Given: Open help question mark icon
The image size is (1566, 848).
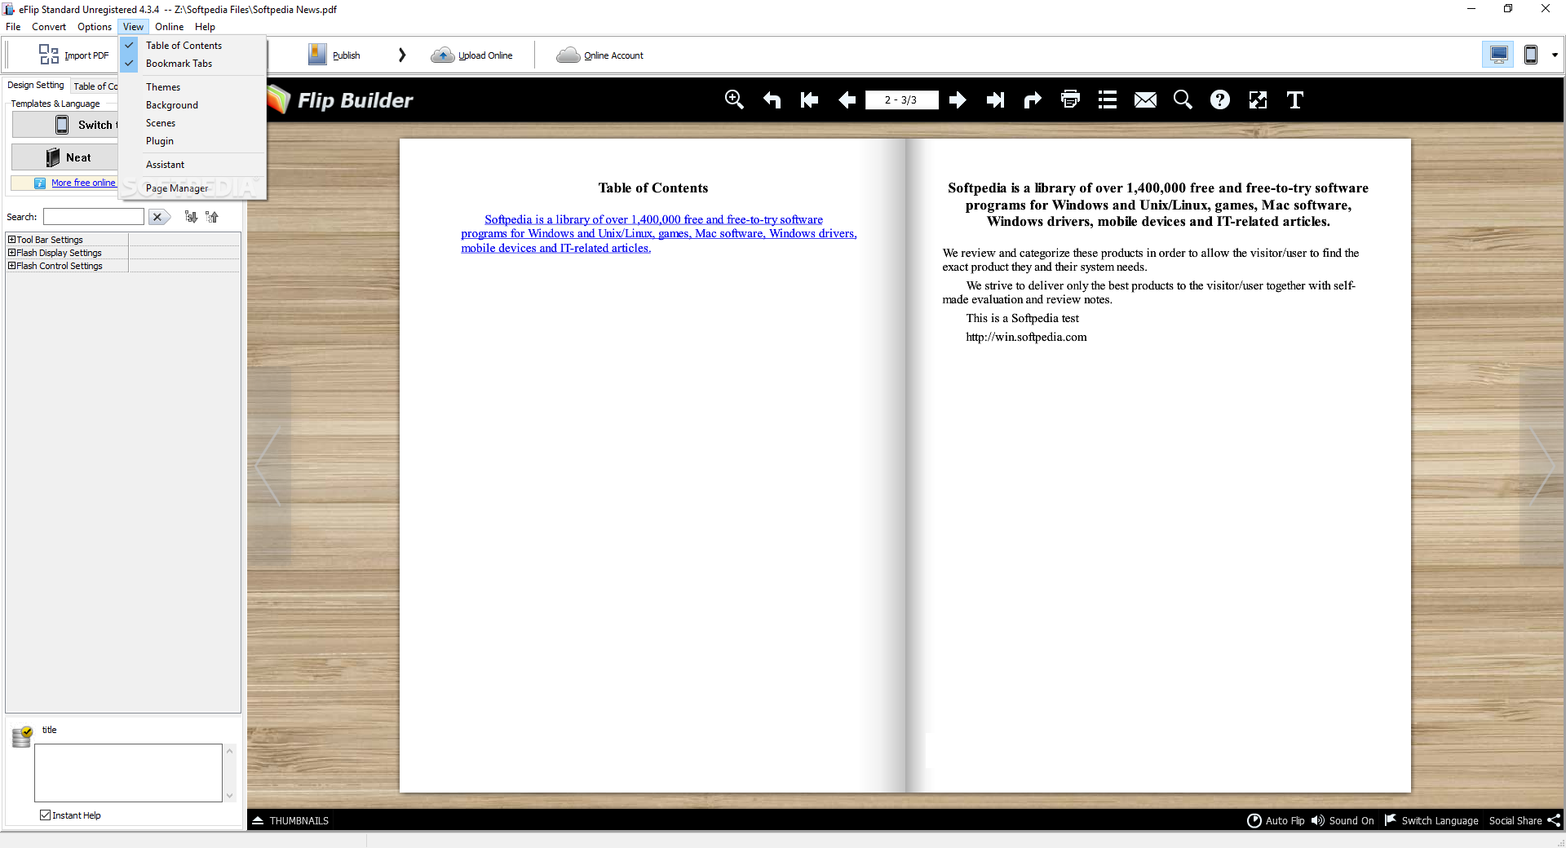Looking at the screenshot, I should tap(1220, 99).
